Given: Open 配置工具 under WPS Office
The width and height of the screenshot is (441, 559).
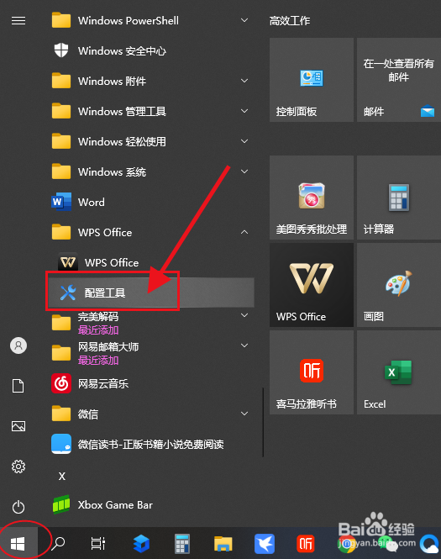Looking at the screenshot, I should click(x=152, y=293).
